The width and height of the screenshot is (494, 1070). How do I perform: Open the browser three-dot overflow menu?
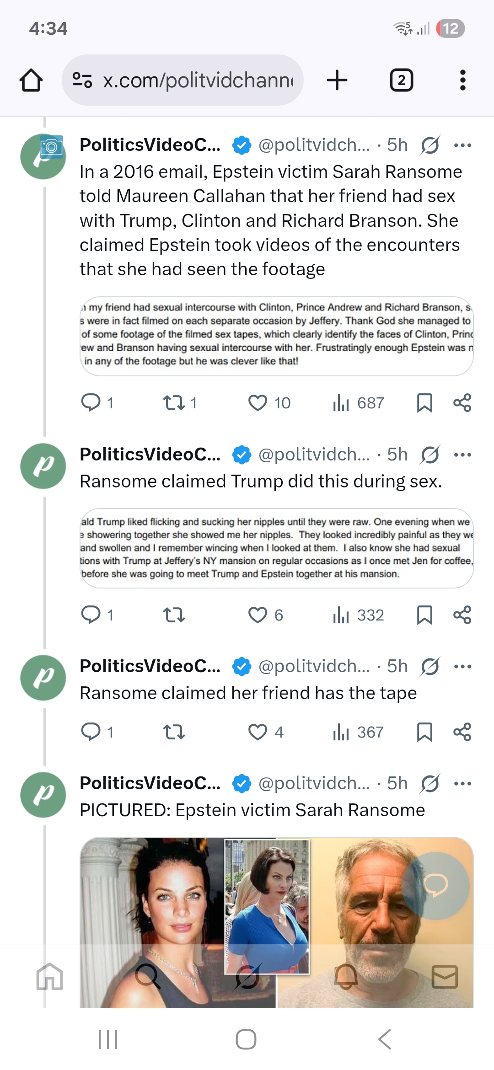(462, 80)
